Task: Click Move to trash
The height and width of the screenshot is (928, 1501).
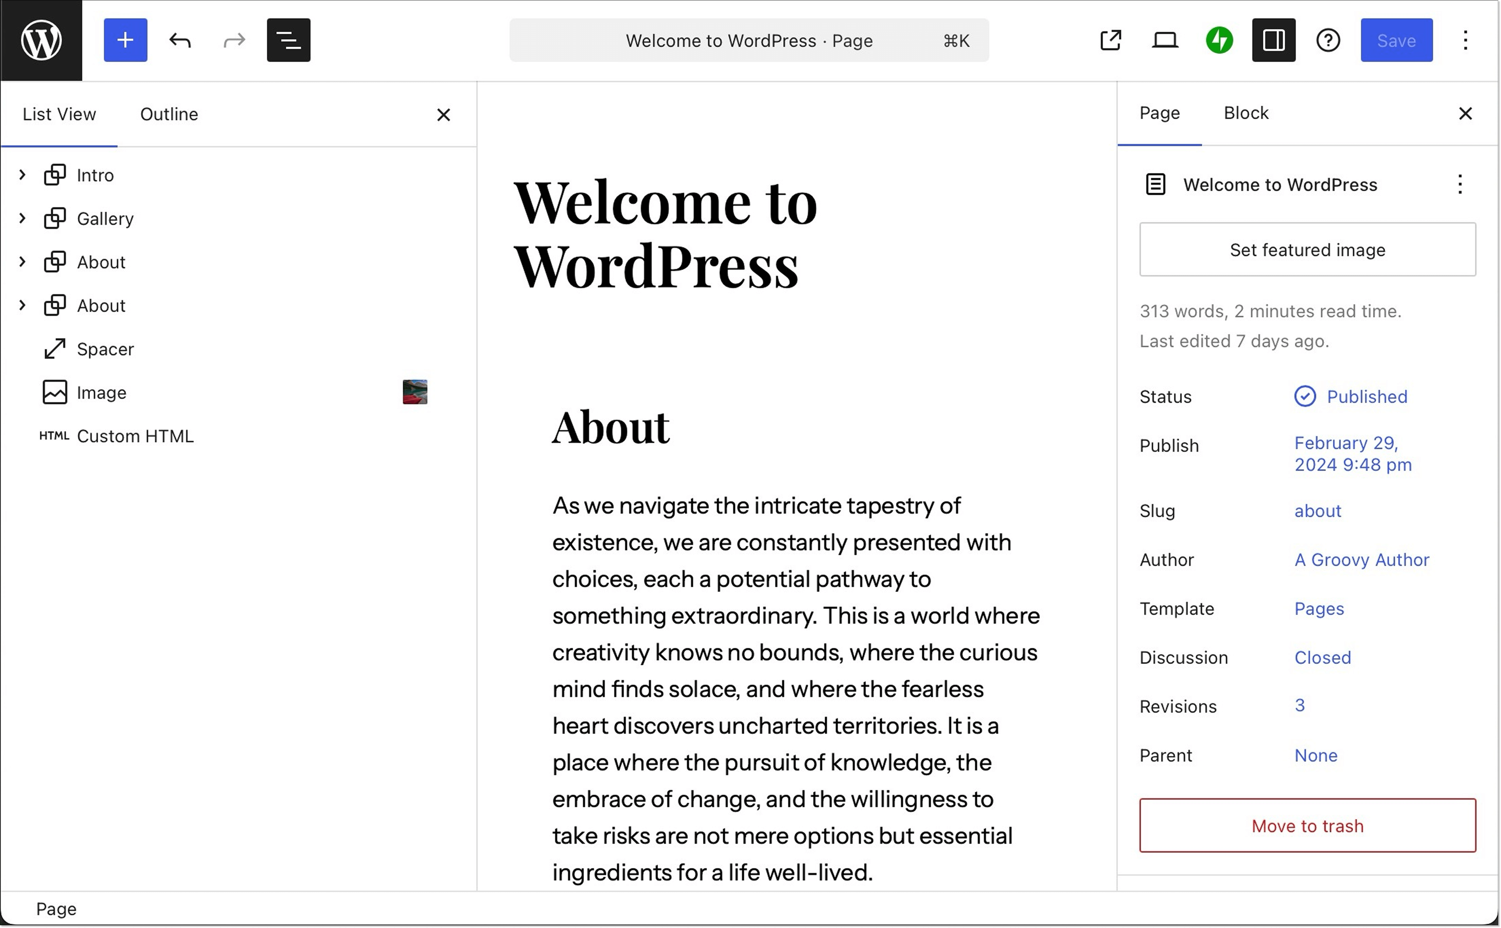Action: (x=1307, y=825)
